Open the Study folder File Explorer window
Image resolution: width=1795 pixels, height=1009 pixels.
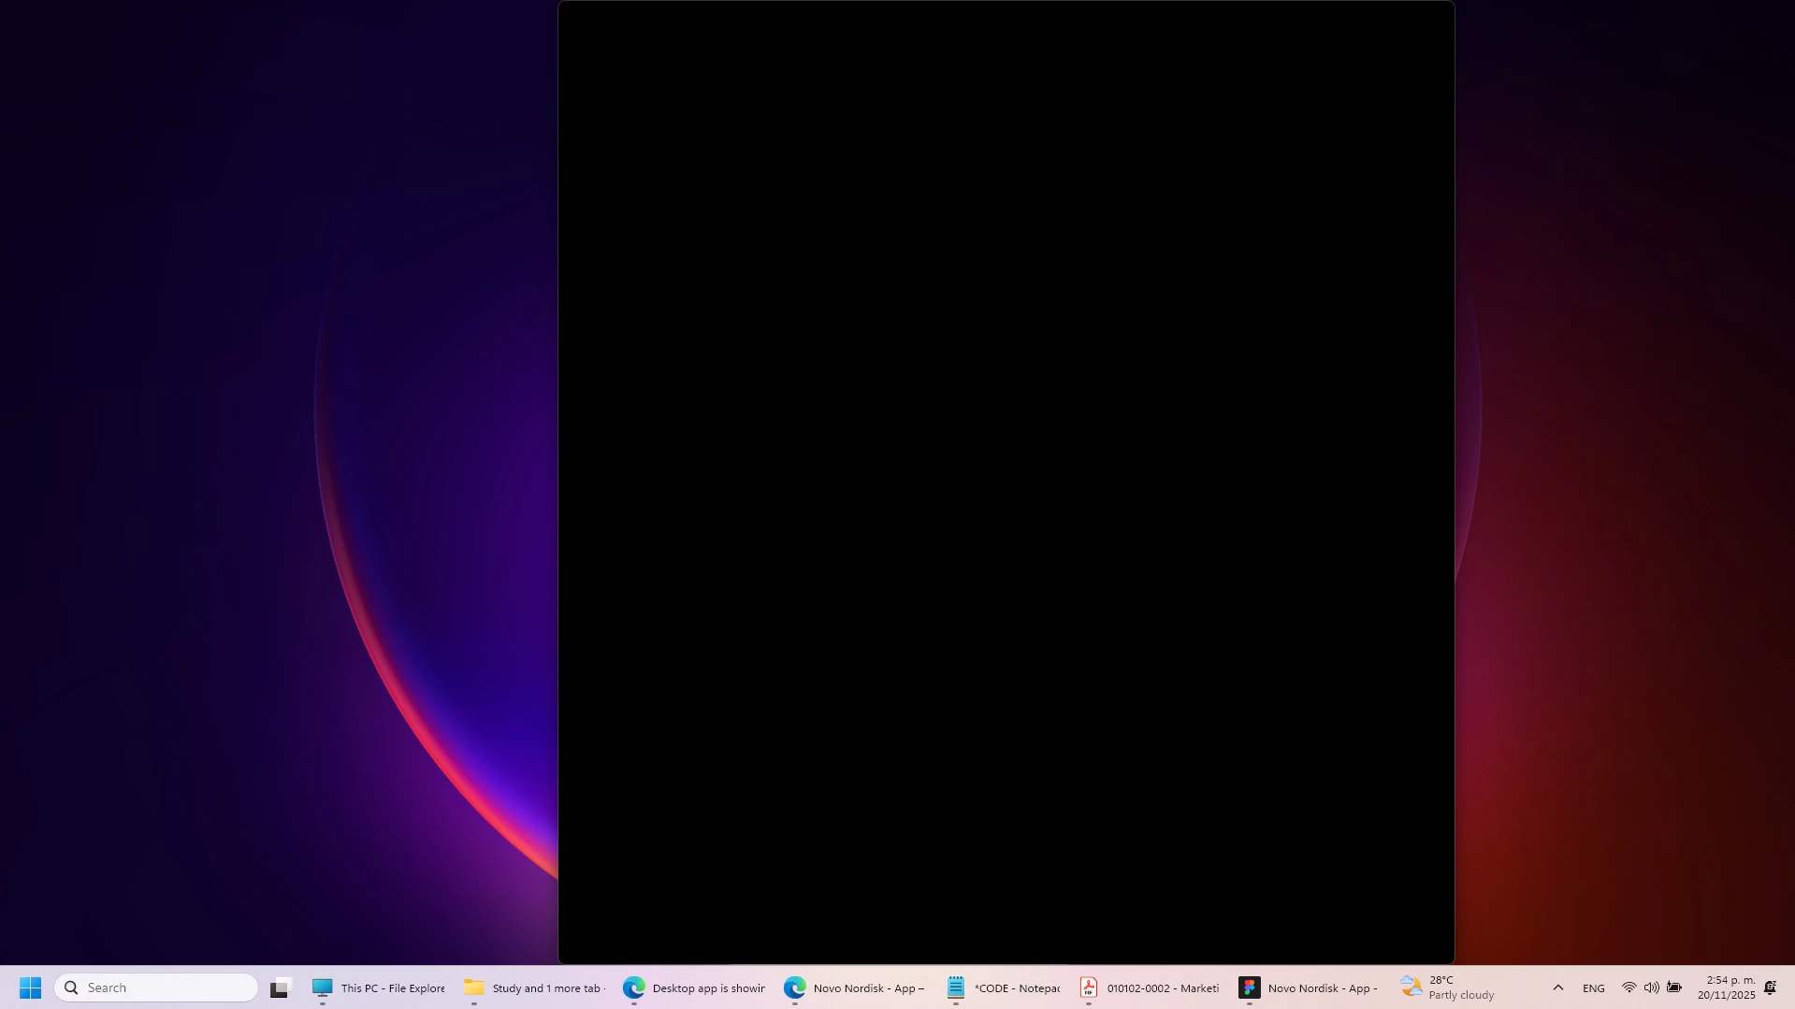coord(534,987)
